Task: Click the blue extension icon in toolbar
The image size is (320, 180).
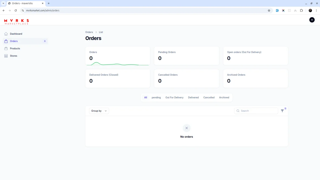Action: (x=277, y=10)
